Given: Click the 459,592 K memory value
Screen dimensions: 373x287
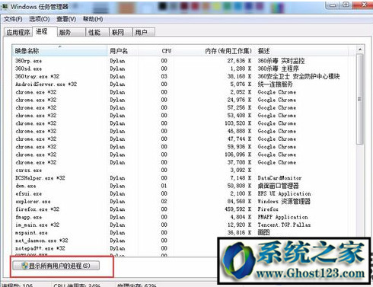Looking at the screenshot, I should click(x=238, y=209).
